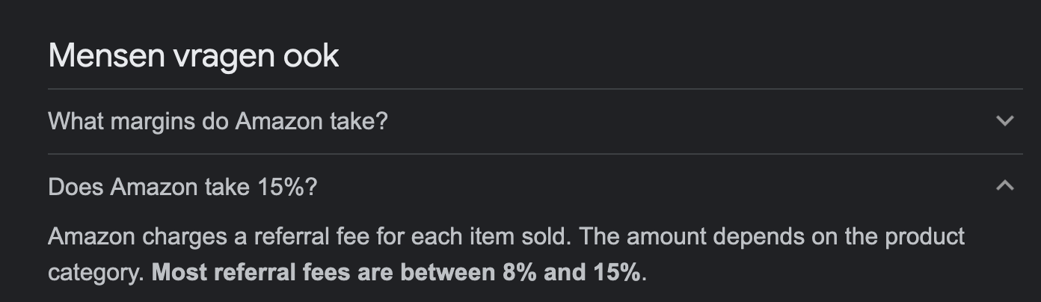Image resolution: width=1041 pixels, height=302 pixels.
Task: Click the question "Does Amazon take 15%?"
Action: point(182,186)
